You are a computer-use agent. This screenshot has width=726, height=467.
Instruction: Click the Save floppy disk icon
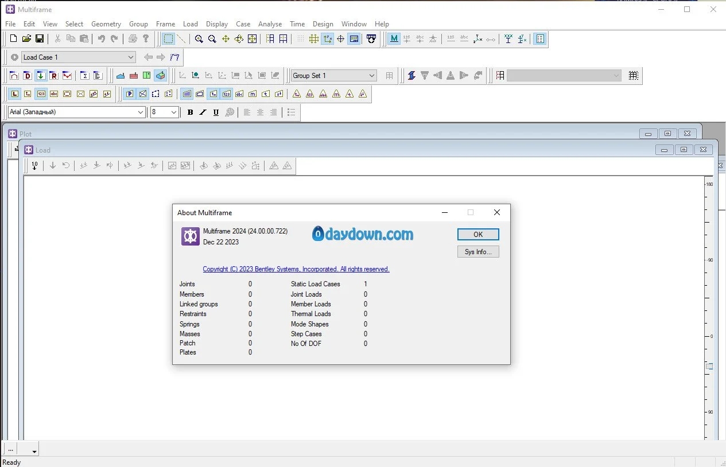pyautogui.click(x=40, y=39)
